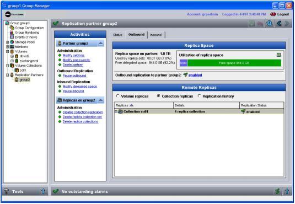This screenshot has width=295, height=204.
Task: Select the coll1 collection icon
Action: [x=17, y=71]
